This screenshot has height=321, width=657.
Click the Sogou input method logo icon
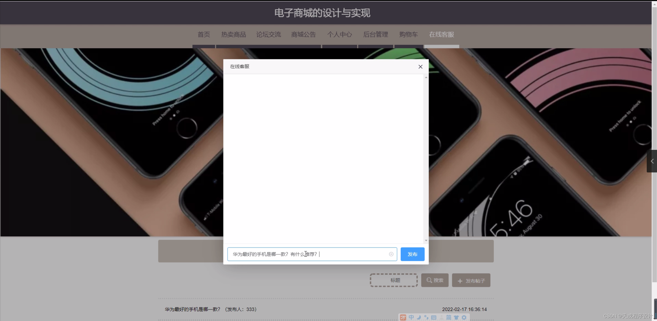pos(403,317)
